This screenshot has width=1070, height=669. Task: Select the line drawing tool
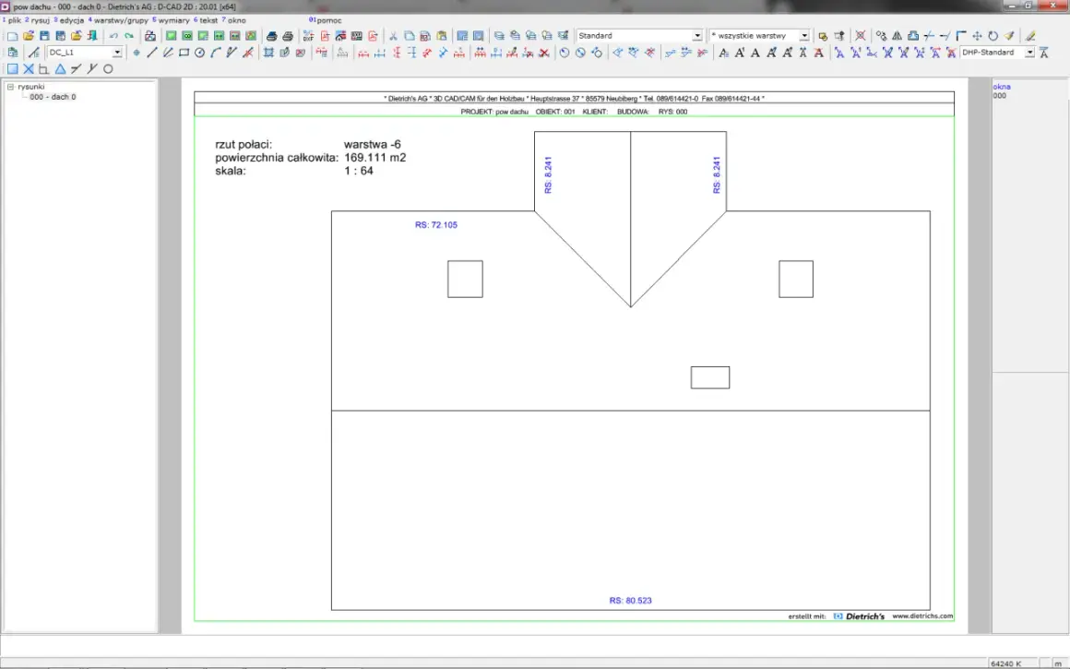pyautogui.click(x=151, y=53)
